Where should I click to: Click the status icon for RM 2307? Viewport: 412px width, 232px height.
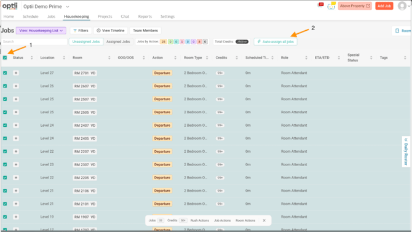click(x=16, y=165)
